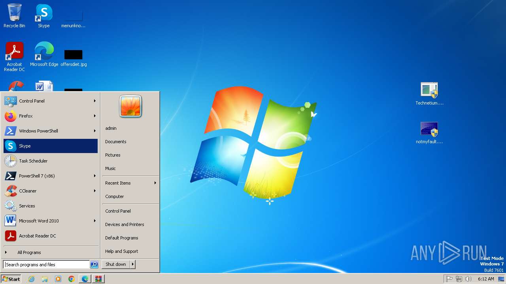Click the search programs and files box
The width and height of the screenshot is (506, 284).
[x=46, y=265]
